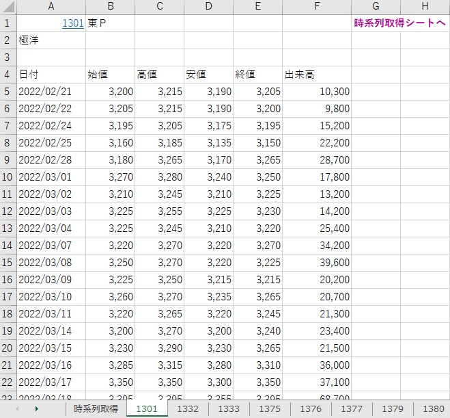Viewport: 450px width, 418px height.
Task: Switch to the 時系列取得 sheet tab
Action: click(96, 408)
